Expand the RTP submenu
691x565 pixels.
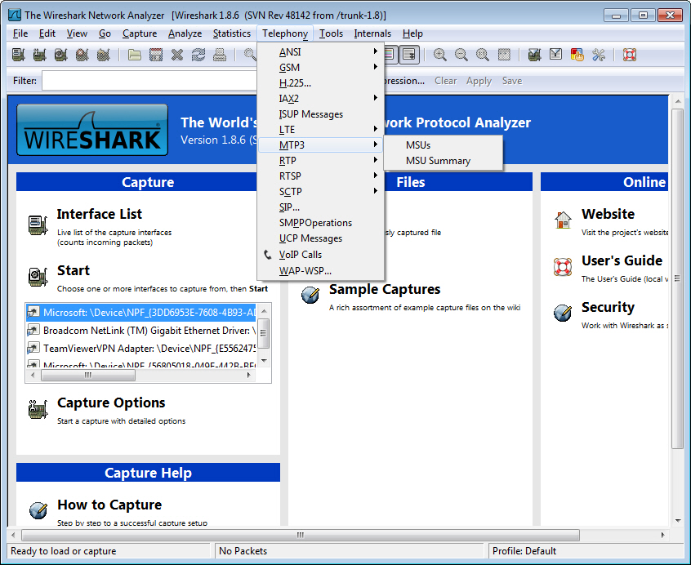[320, 160]
